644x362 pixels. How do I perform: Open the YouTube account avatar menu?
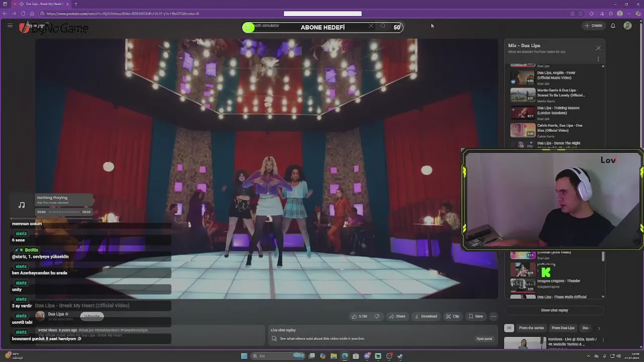(627, 26)
